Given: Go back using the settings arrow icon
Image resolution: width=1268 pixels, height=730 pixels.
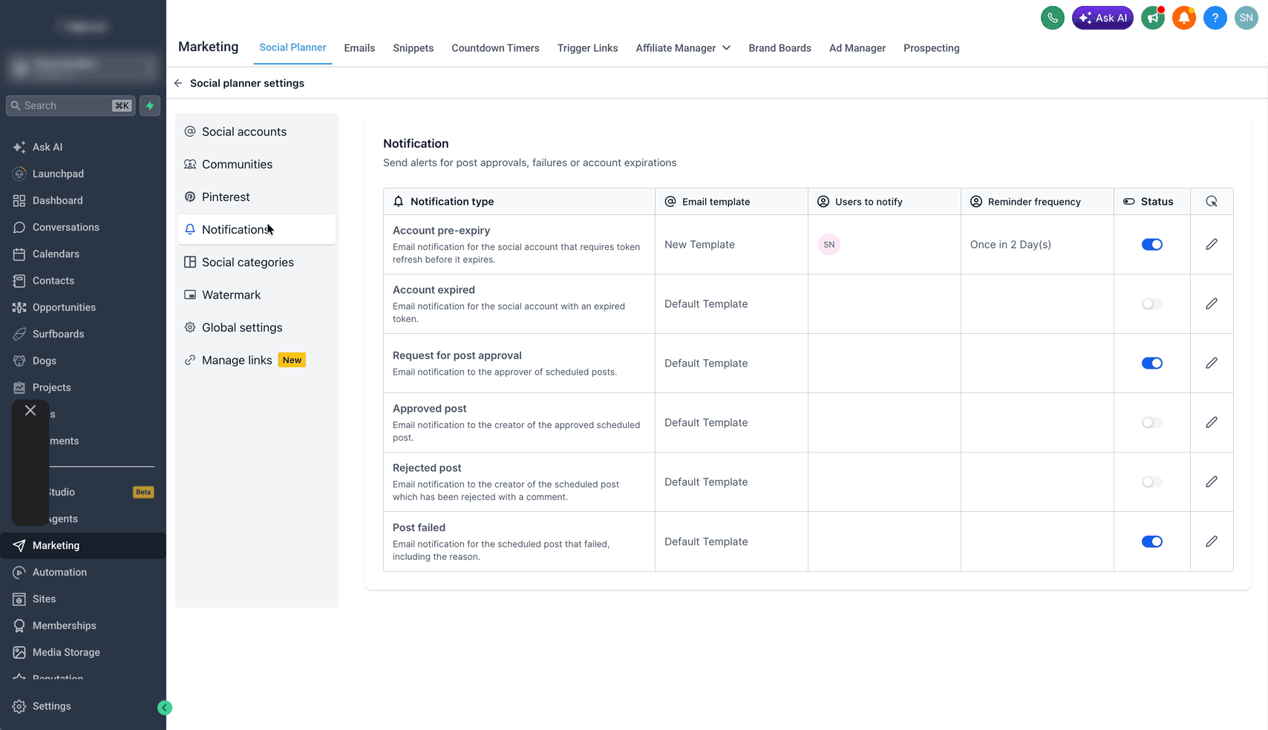Looking at the screenshot, I should pos(178,83).
